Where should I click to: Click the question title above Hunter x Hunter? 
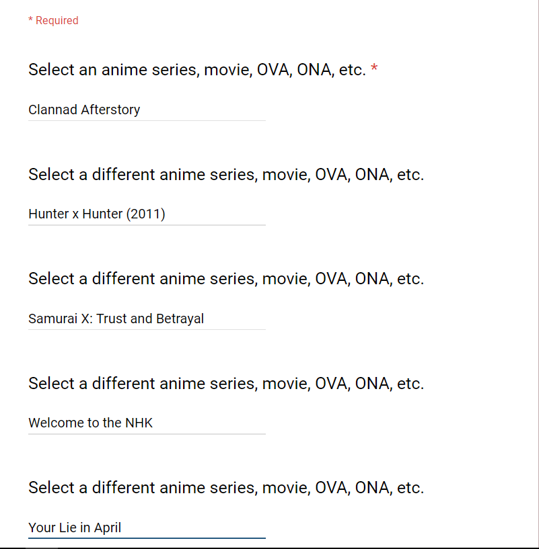coord(226,175)
